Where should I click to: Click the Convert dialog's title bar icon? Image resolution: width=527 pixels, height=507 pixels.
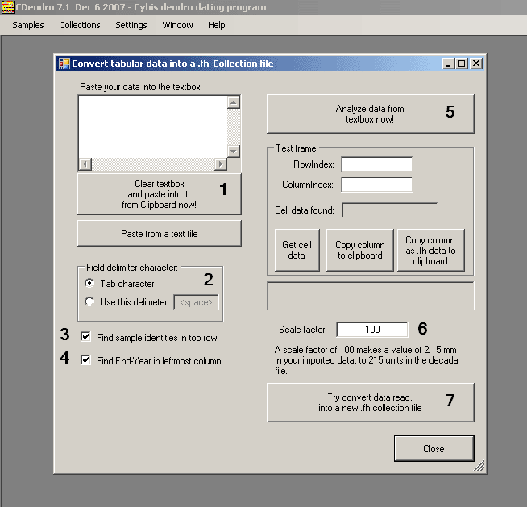pyautogui.click(x=64, y=64)
